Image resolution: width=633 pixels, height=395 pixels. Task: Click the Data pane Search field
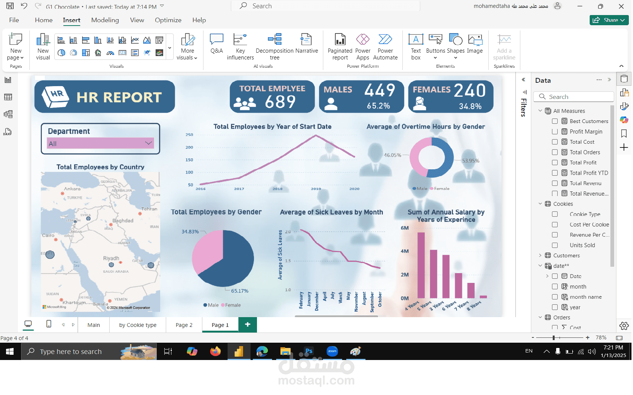tap(574, 97)
